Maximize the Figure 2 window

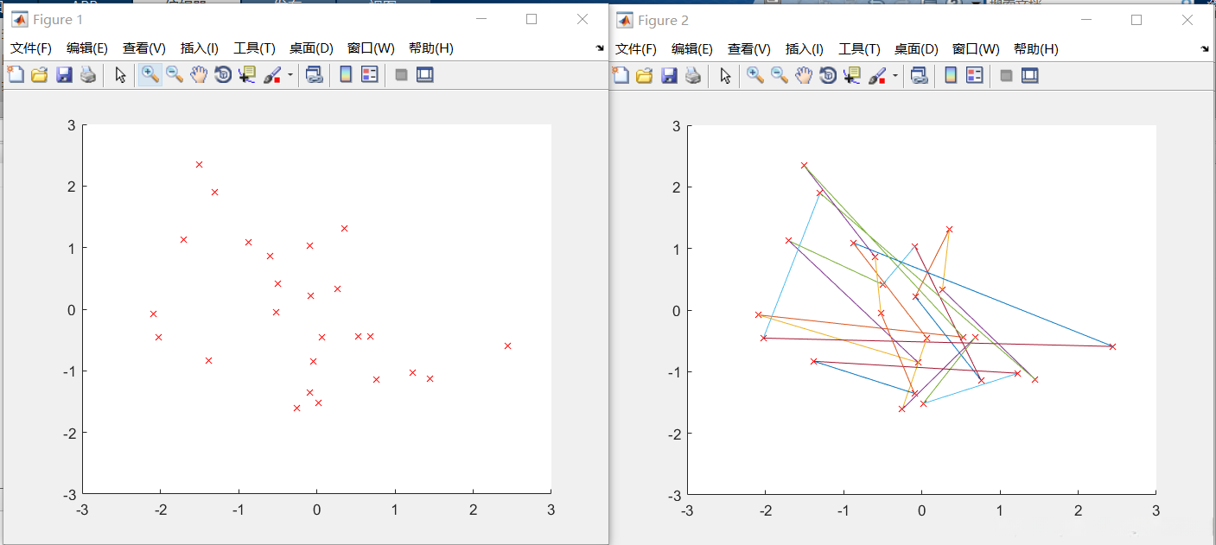(1136, 20)
